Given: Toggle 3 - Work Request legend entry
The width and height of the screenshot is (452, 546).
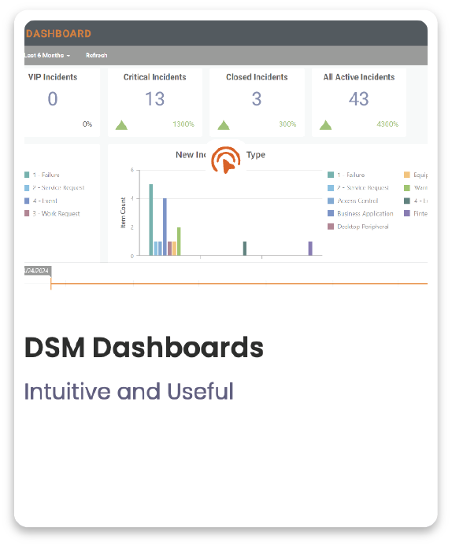Looking at the screenshot, I should 52,213.
